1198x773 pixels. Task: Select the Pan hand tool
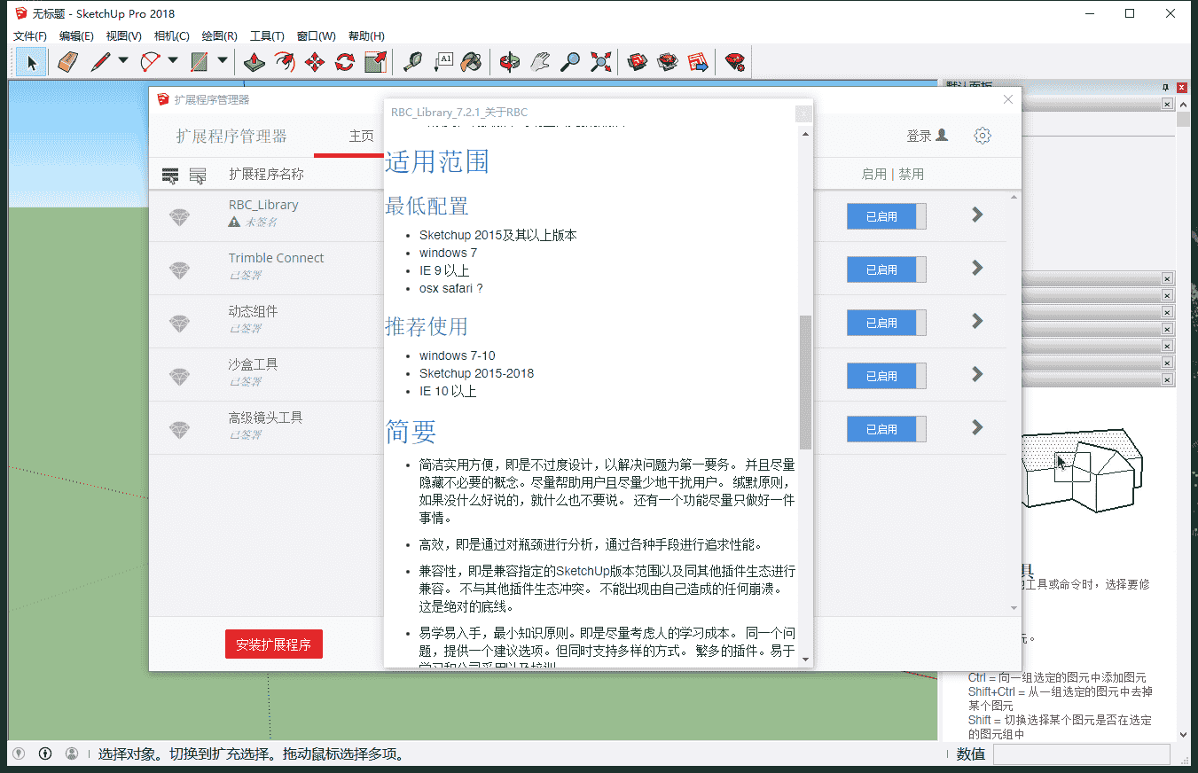coord(540,62)
